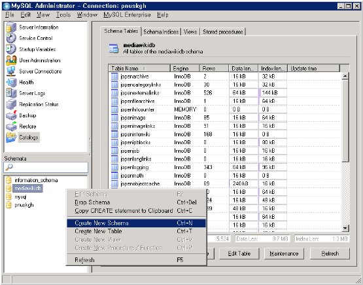The width and height of the screenshot is (363, 285).
Task: Open the MySQL Enterprise menu
Action: (x=127, y=15)
